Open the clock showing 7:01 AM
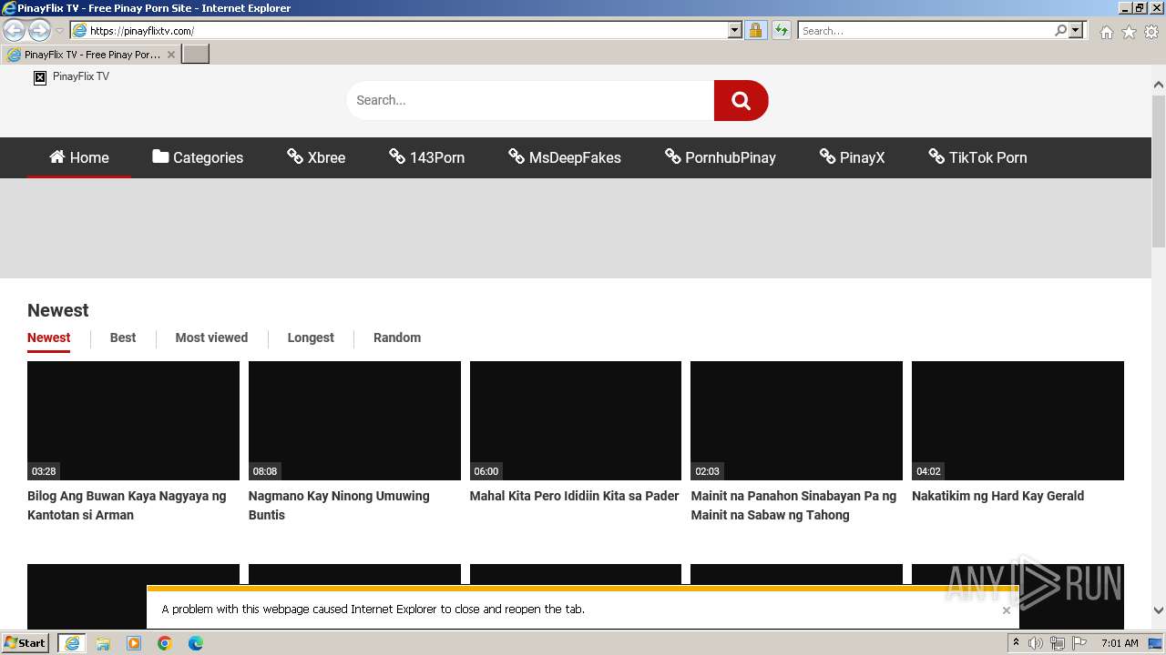 tap(1119, 643)
